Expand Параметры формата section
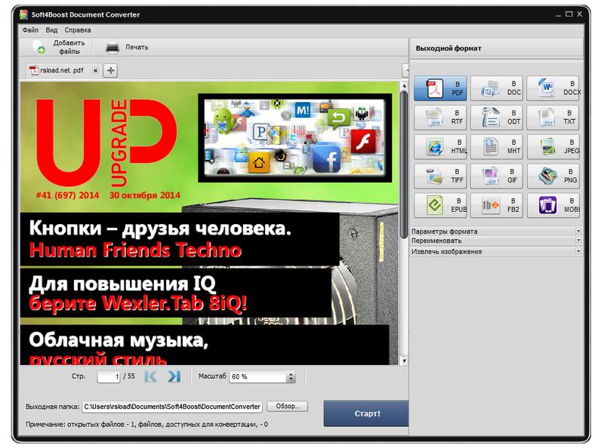This screenshot has height=448, width=604. (496, 232)
